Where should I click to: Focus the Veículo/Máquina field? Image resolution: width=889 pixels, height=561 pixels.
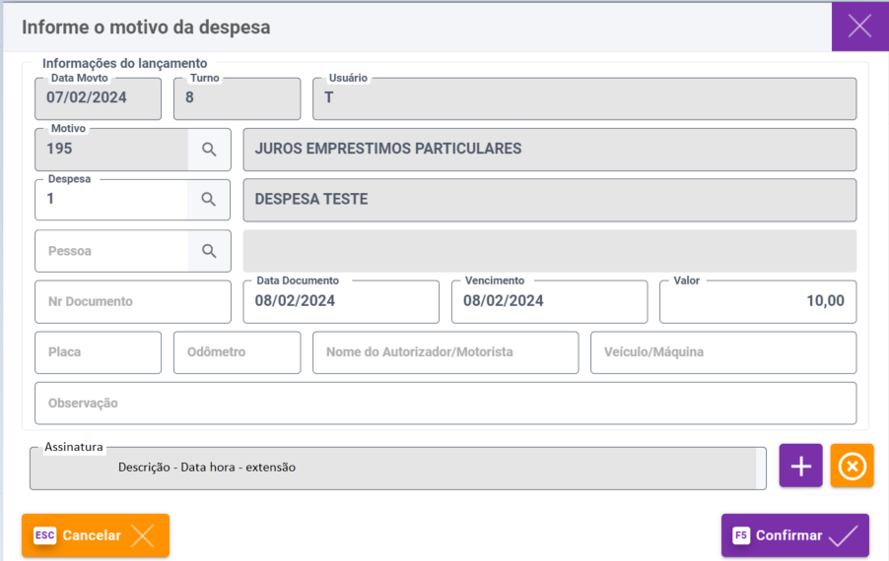coord(722,352)
